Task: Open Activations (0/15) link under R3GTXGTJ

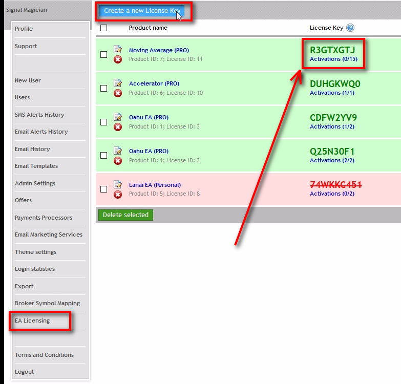Action: 332,59
